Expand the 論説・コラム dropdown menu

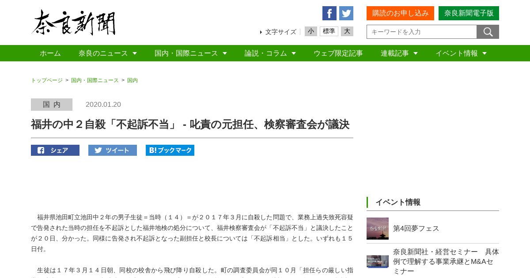[x=270, y=53]
